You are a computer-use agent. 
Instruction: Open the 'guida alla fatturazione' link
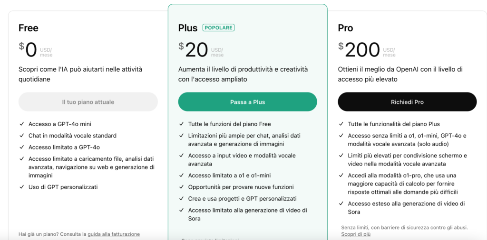point(114,234)
